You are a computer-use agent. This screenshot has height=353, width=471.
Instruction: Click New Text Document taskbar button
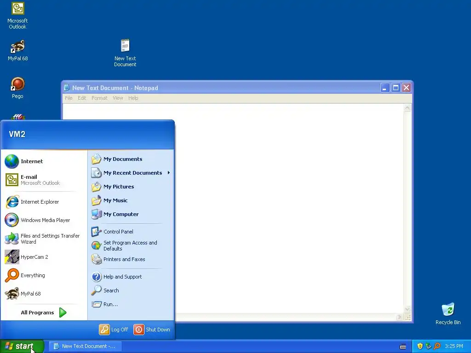(x=85, y=346)
